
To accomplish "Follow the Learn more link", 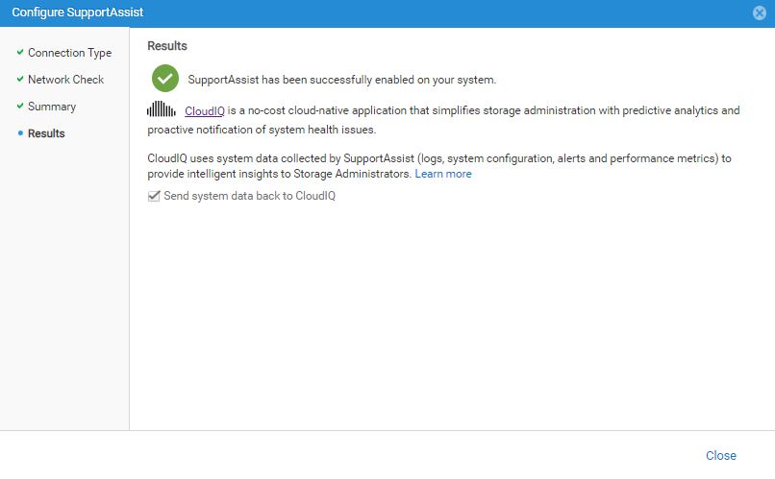I will [x=443, y=174].
